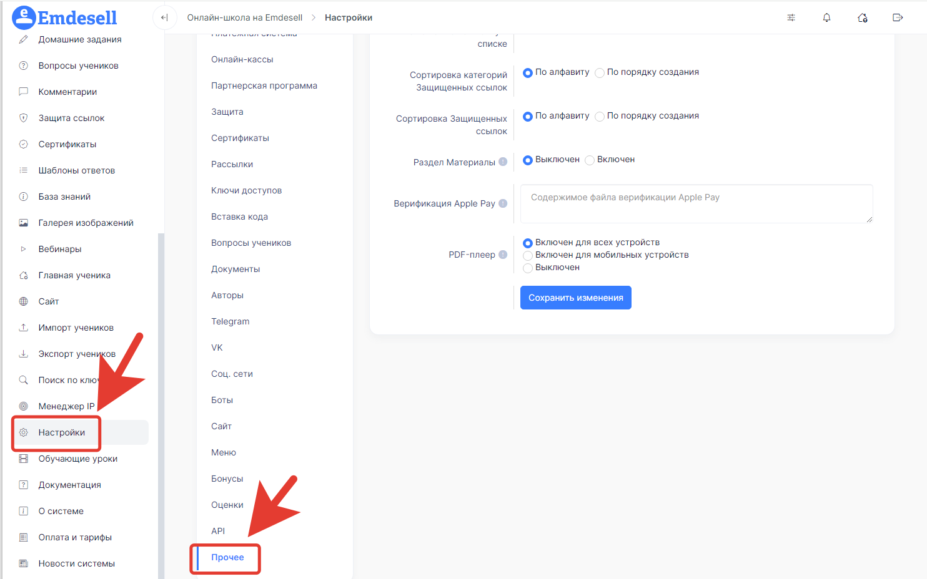Select По порядку создания for Защищенных ссылок categories
The width and height of the screenshot is (927, 579).
[x=600, y=73]
